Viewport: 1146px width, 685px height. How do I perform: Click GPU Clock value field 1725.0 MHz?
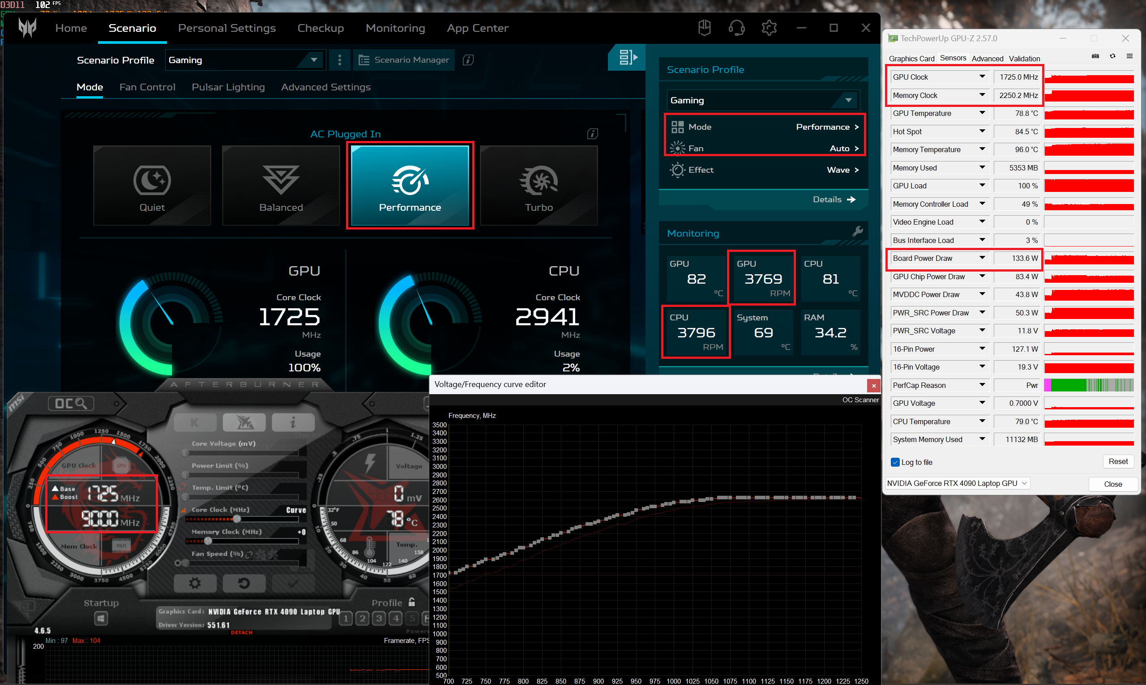(x=1017, y=77)
